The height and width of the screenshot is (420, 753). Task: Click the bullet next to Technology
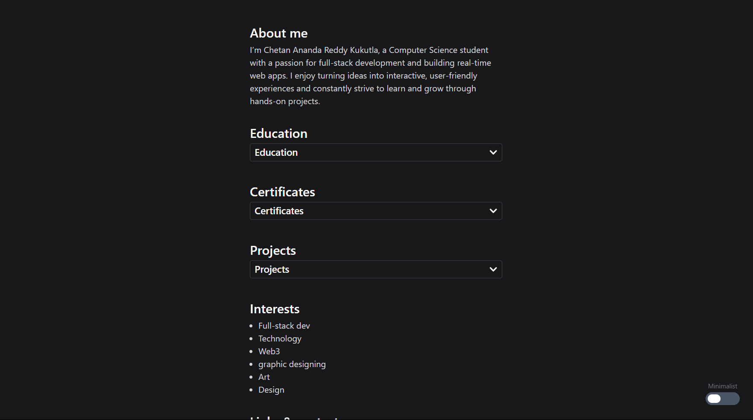pos(252,338)
